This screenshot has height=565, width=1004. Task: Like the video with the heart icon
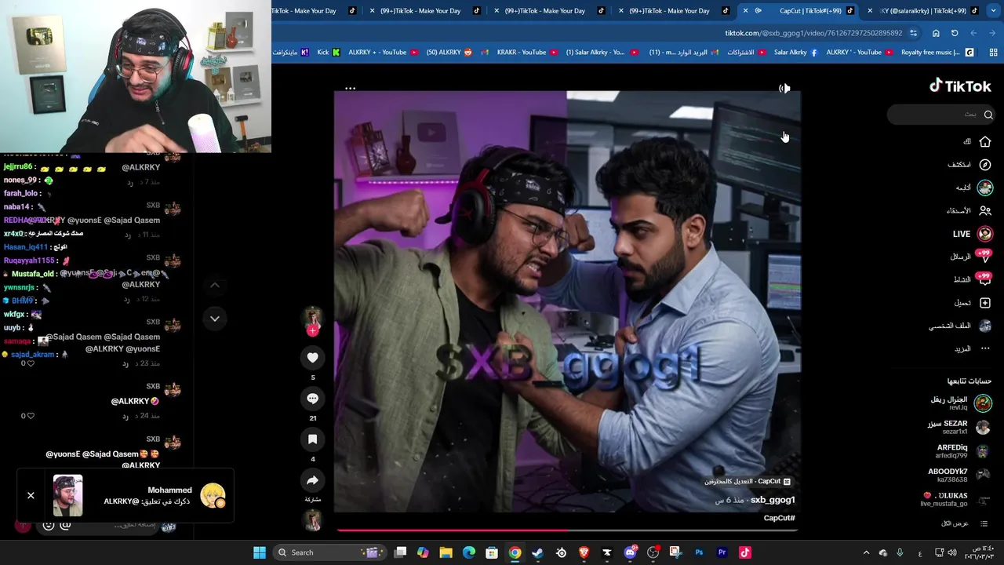pyautogui.click(x=312, y=358)
